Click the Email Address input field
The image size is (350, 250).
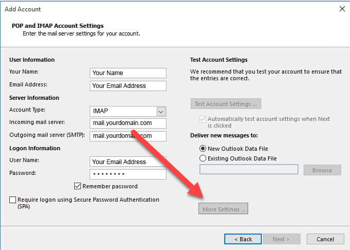point(128,86)
